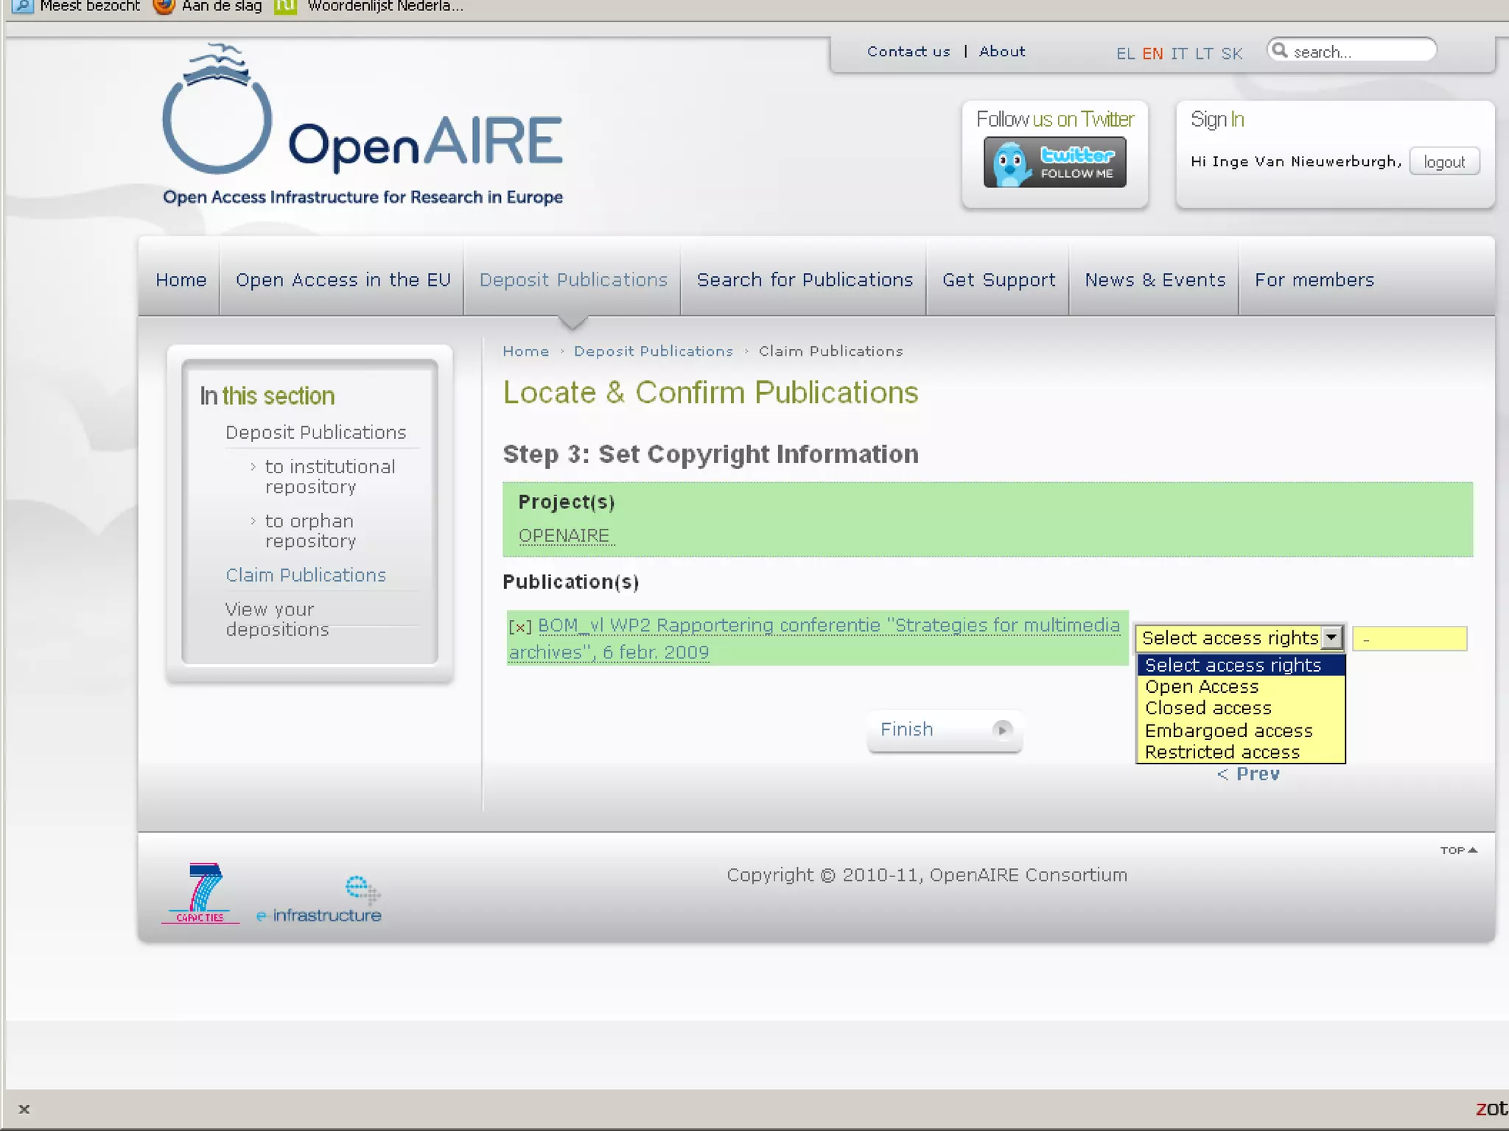1509x1131 pixels.
Task: Open View your depositions sidebar link
Action: (277, 619)
